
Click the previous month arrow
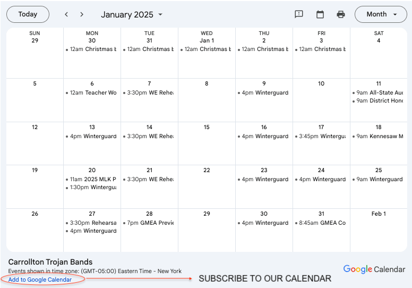pyautogui.click(x=66, y=14)
